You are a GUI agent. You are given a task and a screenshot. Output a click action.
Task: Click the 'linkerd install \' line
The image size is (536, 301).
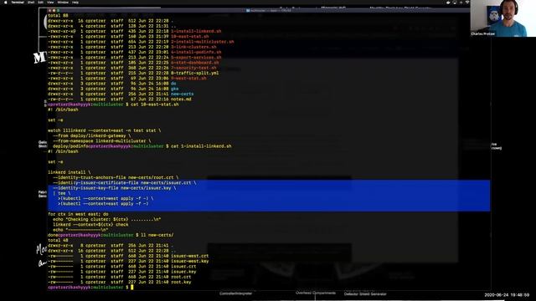[70, 172]
